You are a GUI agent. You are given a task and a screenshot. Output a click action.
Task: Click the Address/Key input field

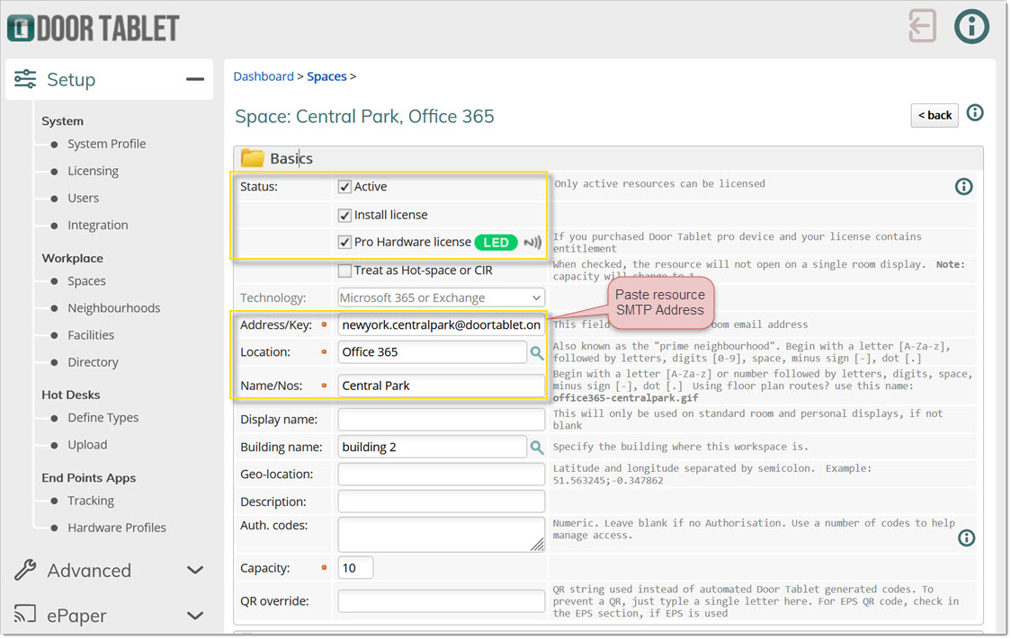click(x=441, y=324)
